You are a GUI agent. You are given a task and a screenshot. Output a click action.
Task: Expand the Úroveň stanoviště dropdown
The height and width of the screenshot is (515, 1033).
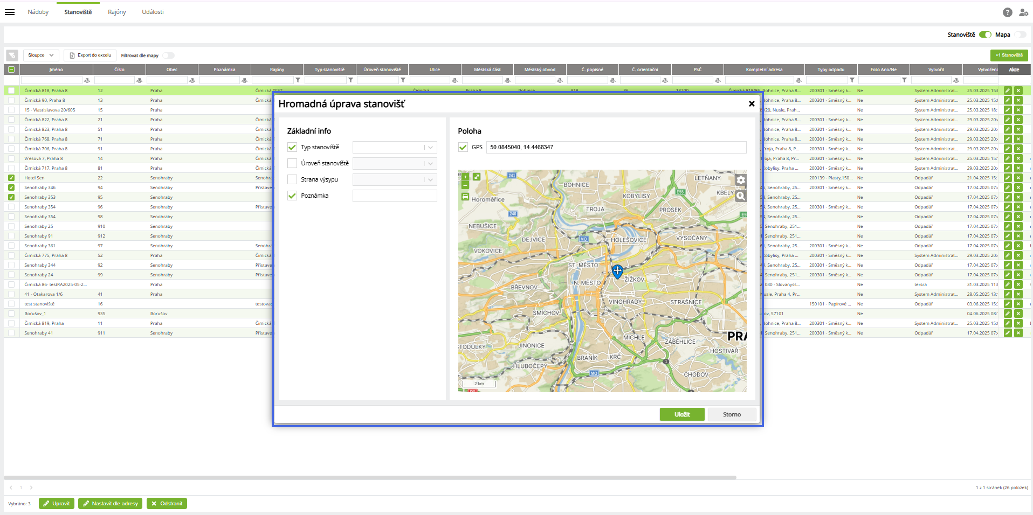pyautogui.click(x=394, y=163)
